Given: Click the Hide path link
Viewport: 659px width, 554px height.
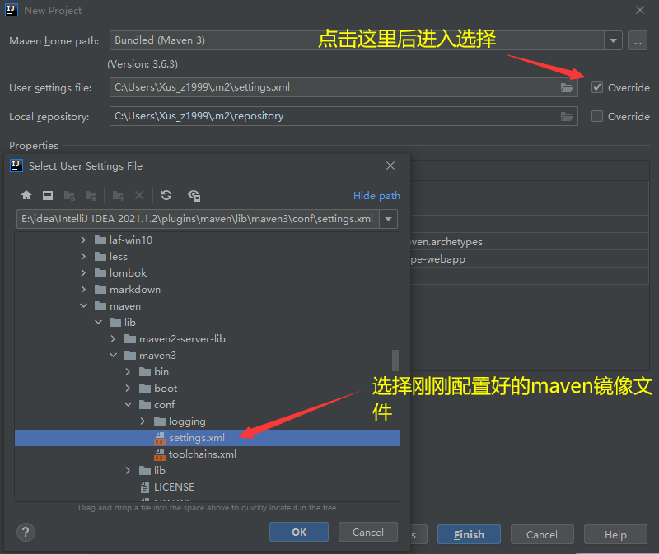Looking at the screenshot, I should pyautogui.click(x=376, y=196).
